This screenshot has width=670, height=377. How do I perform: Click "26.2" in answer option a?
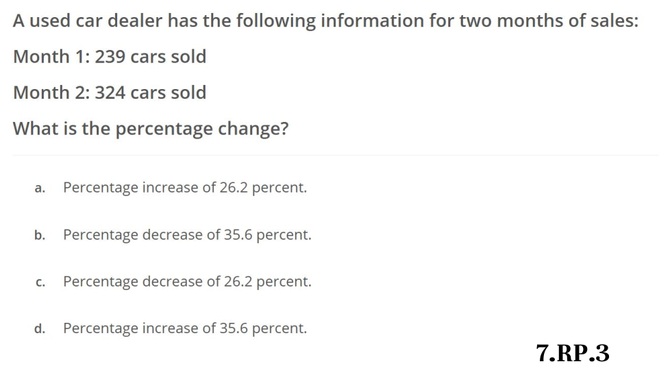click(x=234, y=188)
